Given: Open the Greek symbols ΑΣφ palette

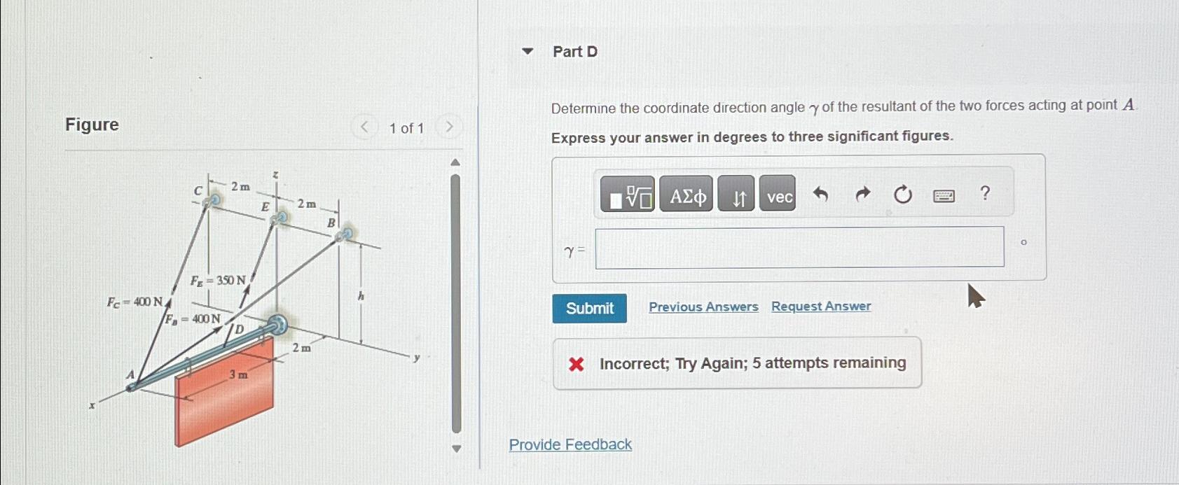Looking at the screenshot, I should click(x=685, y=195).
